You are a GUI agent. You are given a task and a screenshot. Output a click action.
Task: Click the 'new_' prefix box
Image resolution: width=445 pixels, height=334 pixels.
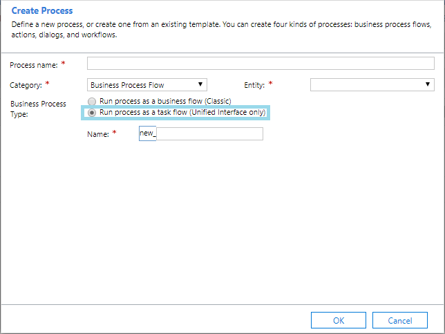148,133
